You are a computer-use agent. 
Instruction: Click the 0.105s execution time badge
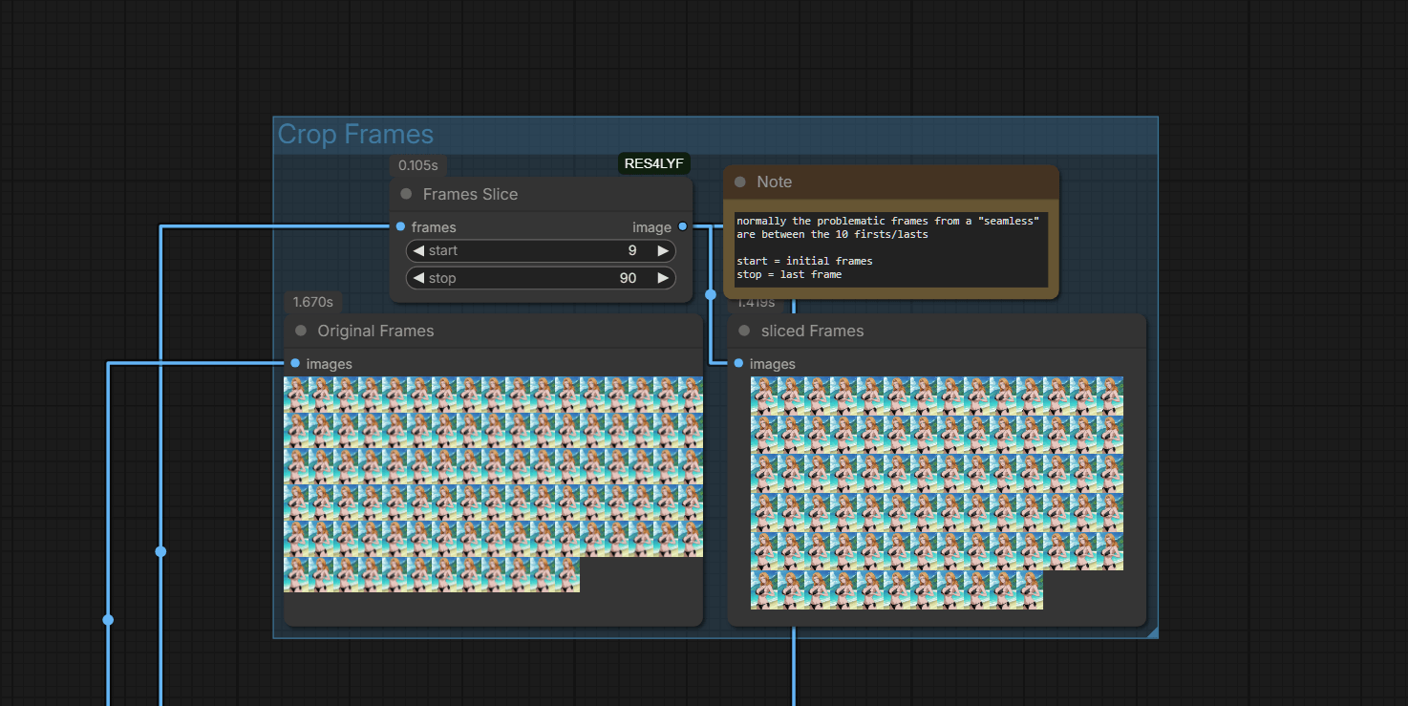pyautogui.click(x=417, y=165)
